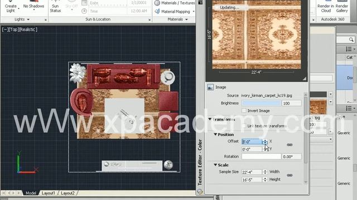Click the Offset X stepper arrows

[x=265, y=142]
